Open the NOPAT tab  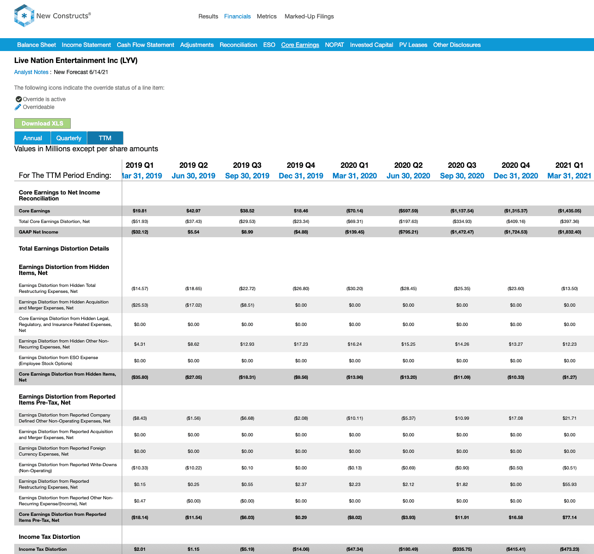(334, 45)
